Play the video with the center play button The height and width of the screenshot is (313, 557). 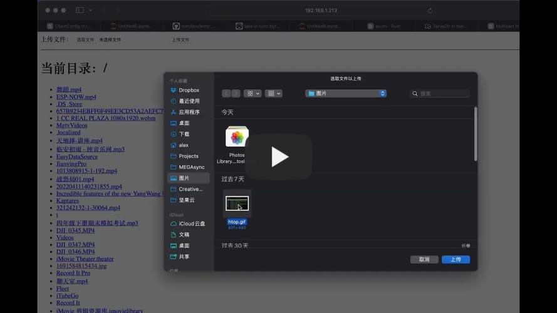tap(278, 156)
